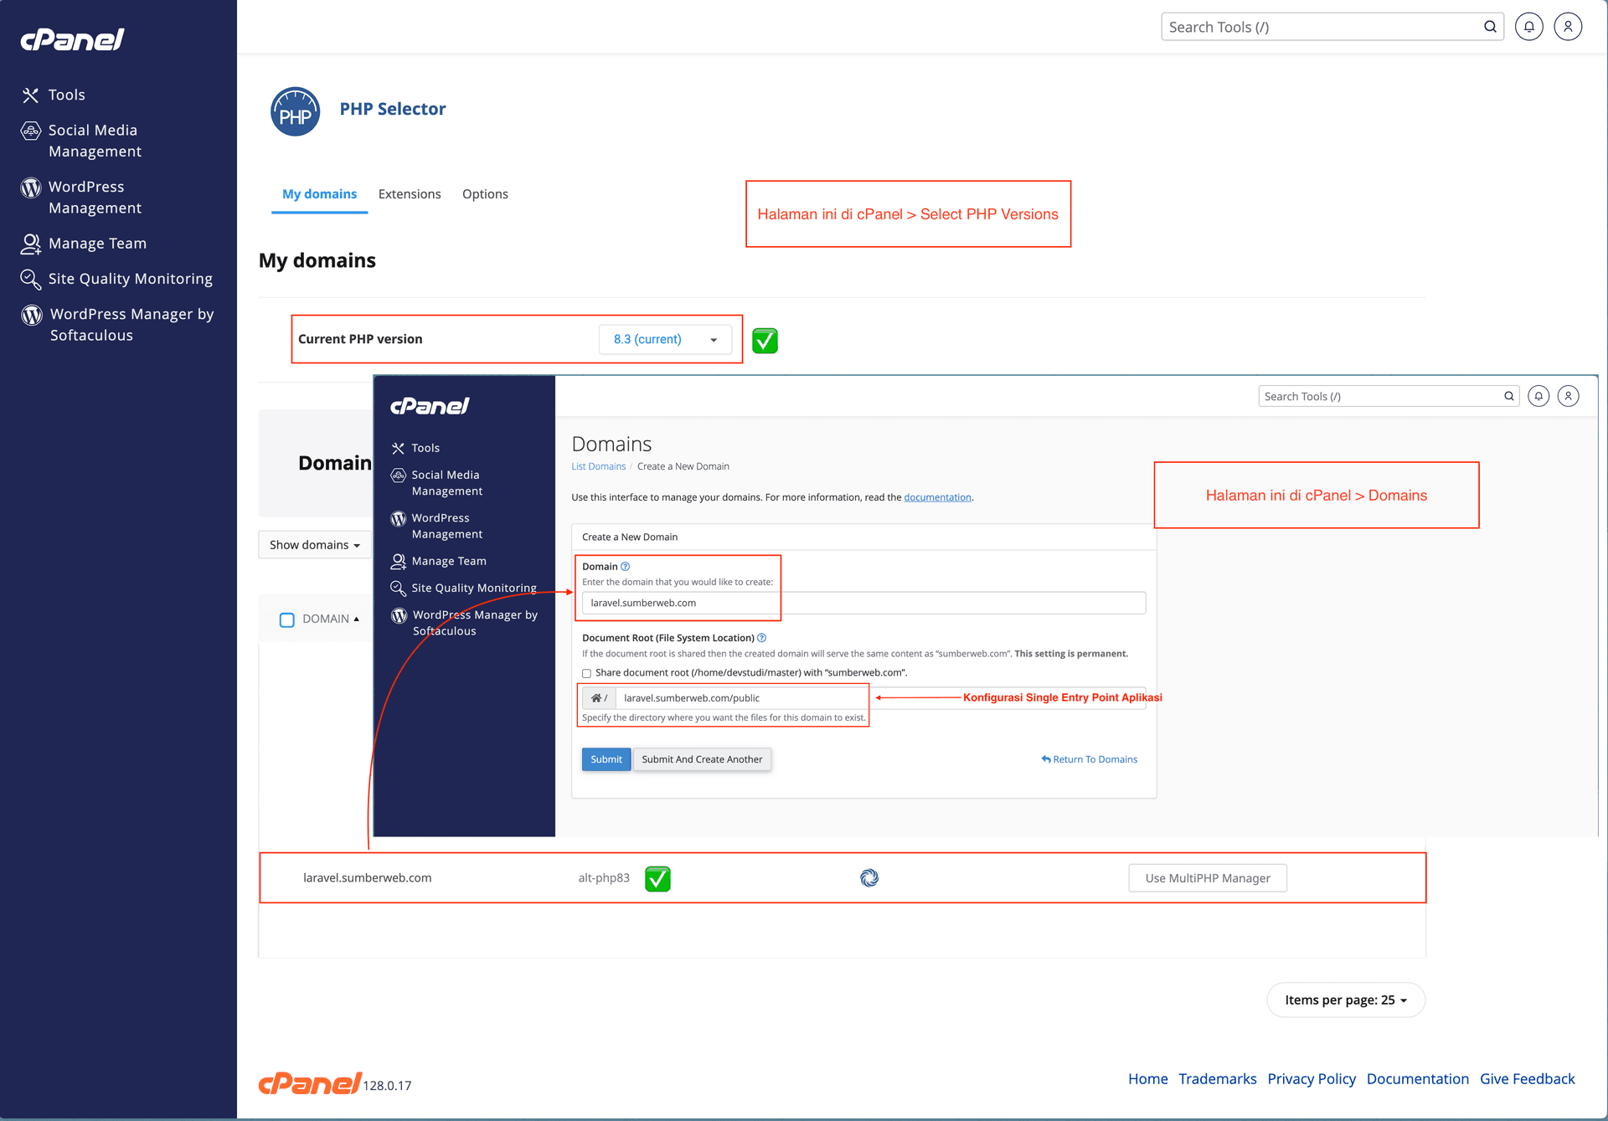Tick the DOMAIN select-all checkbox
Image resolution: width=1608 pixels, height=1121 pixels.
coord(287,620)
